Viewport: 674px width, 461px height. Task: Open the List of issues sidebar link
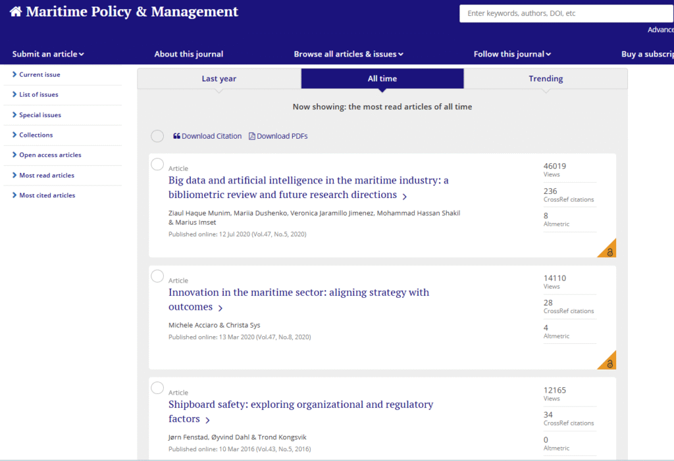(39, 95)
